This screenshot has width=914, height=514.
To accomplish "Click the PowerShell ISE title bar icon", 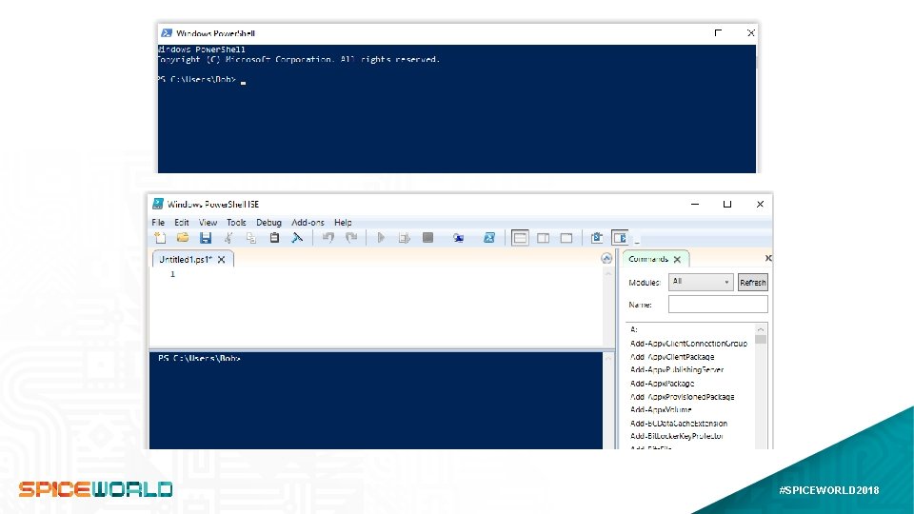I will [157, 204].
